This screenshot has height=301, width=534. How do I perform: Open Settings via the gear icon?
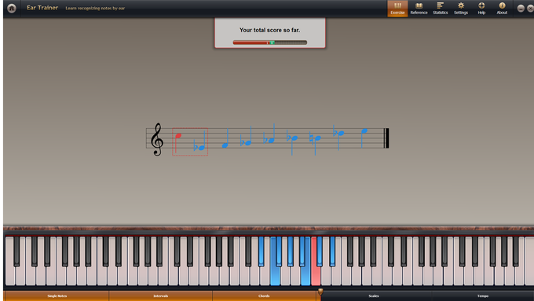(x=461, y=9)
